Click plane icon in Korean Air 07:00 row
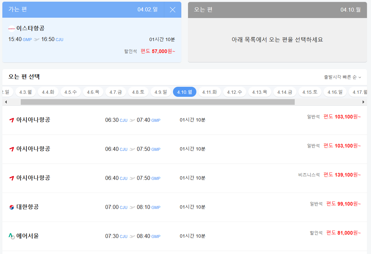The width and height of the screenshot is (371, 254). 132,207
